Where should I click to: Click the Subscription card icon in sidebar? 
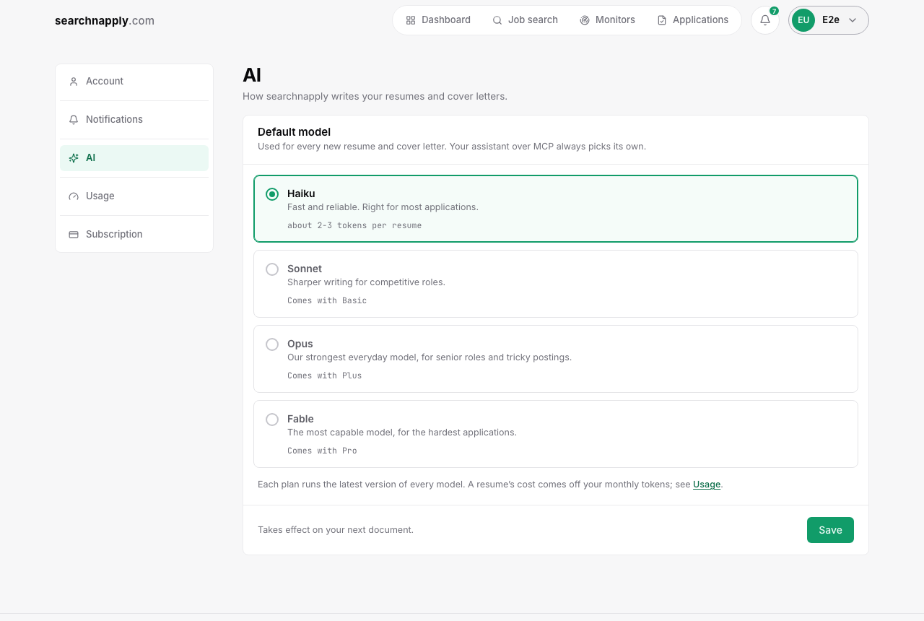(74, 235)
